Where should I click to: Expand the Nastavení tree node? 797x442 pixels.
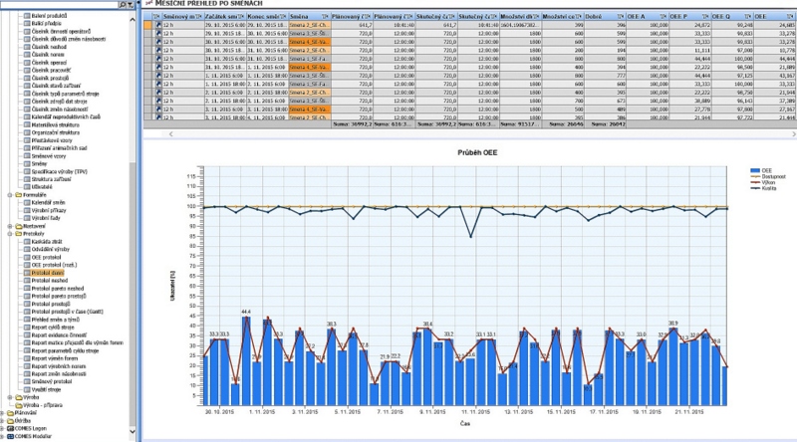coord(10,226)
